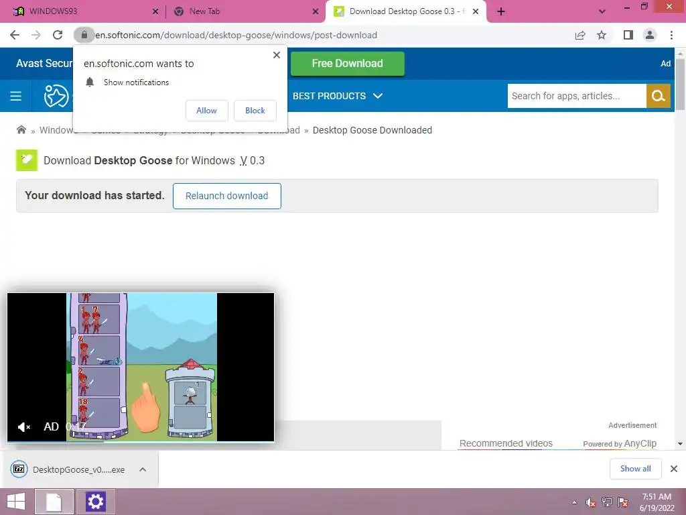
Task: Close the New Tab tab
Action: (x=316, y=11)
